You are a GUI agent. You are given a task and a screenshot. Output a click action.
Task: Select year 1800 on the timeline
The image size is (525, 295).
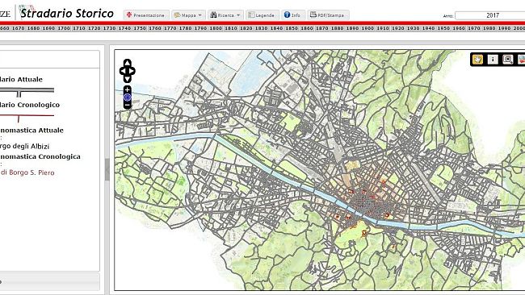(216, 28)
